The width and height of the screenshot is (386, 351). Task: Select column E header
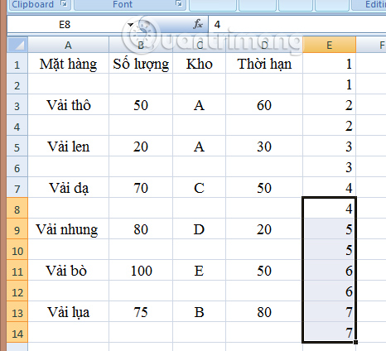330,45
